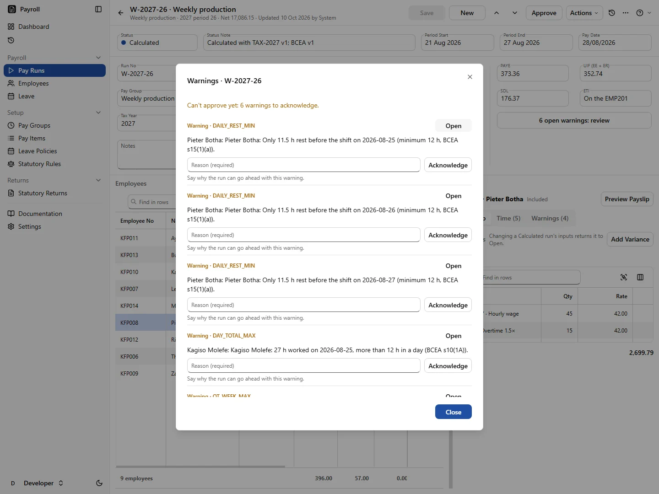The image size is (659, 494).
Task: Open the Dashboard icon in sidebar
Action: click(x=11, y=27)
